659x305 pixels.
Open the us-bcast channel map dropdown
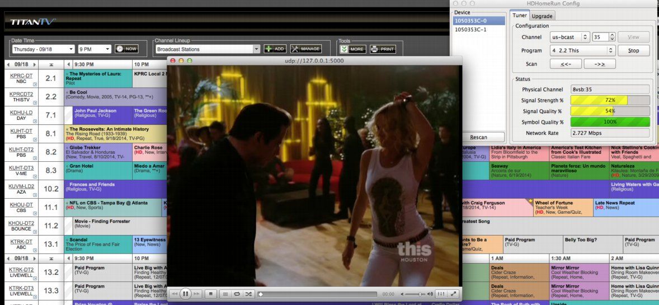[x=570, y=37]
